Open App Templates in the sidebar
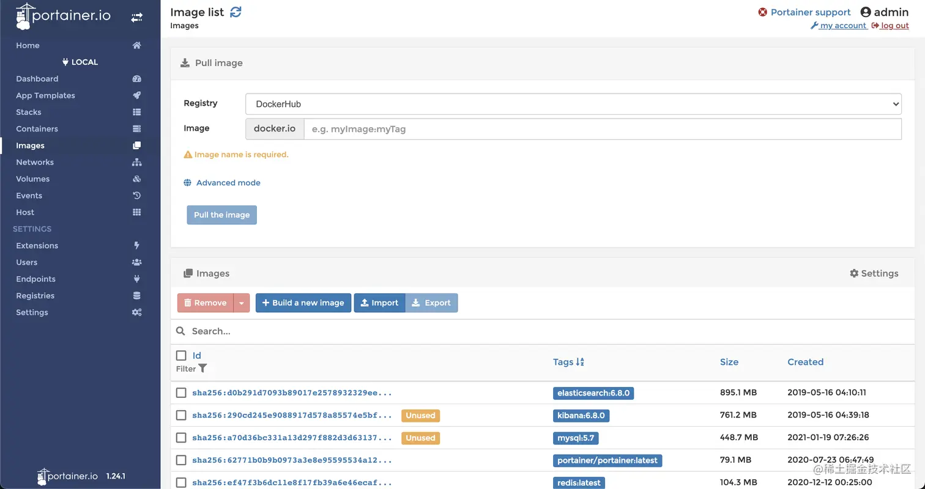 coord(46,95)
